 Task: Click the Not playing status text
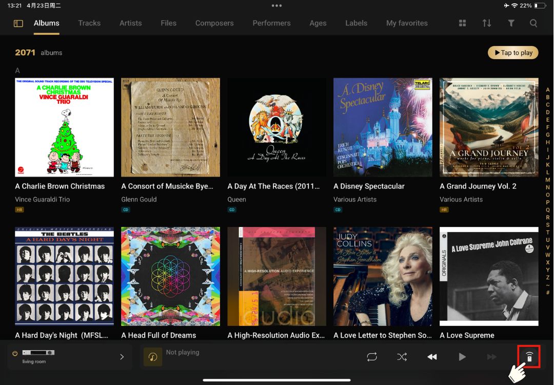coord(183,353)
